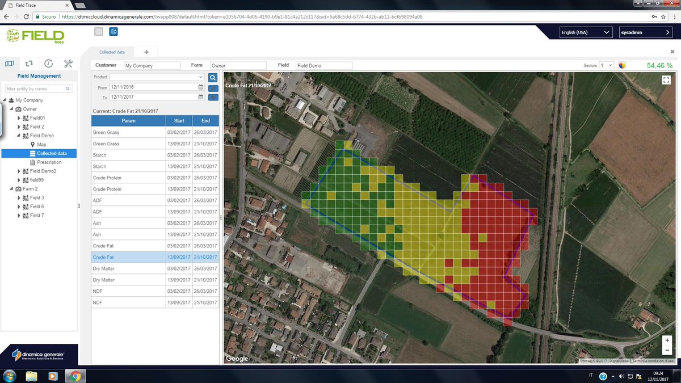Open the exchange arrows sidebar tab
Screen dimensions: 681x383
pos(29,64)
